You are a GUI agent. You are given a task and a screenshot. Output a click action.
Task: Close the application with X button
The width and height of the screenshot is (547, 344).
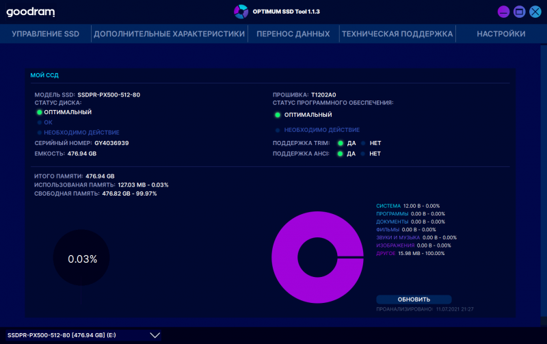[x=535, y=12]
